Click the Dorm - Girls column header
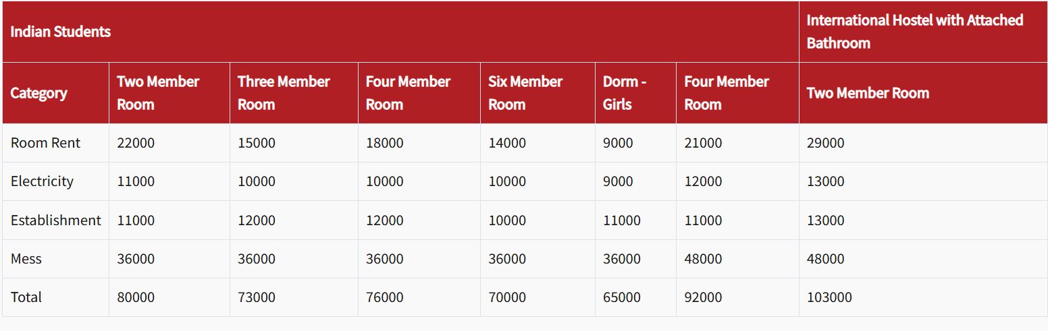 coord(625,93)
